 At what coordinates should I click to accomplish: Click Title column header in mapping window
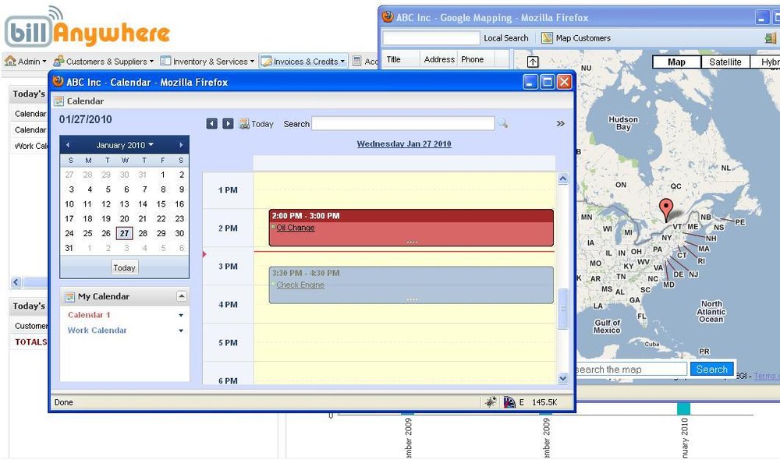click(401, 59)
